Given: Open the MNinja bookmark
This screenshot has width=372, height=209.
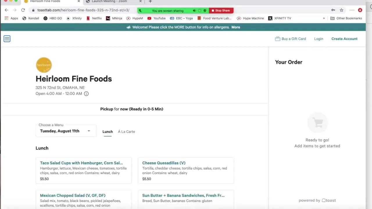Looking at the screenshot, I should tap(114, 18).
